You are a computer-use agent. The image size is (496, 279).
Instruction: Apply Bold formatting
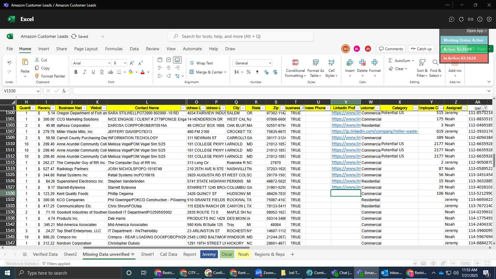(x=76, y=72)
